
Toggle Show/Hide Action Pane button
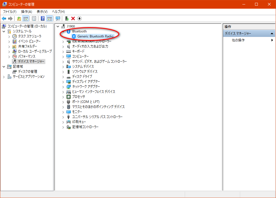point(50,18)
